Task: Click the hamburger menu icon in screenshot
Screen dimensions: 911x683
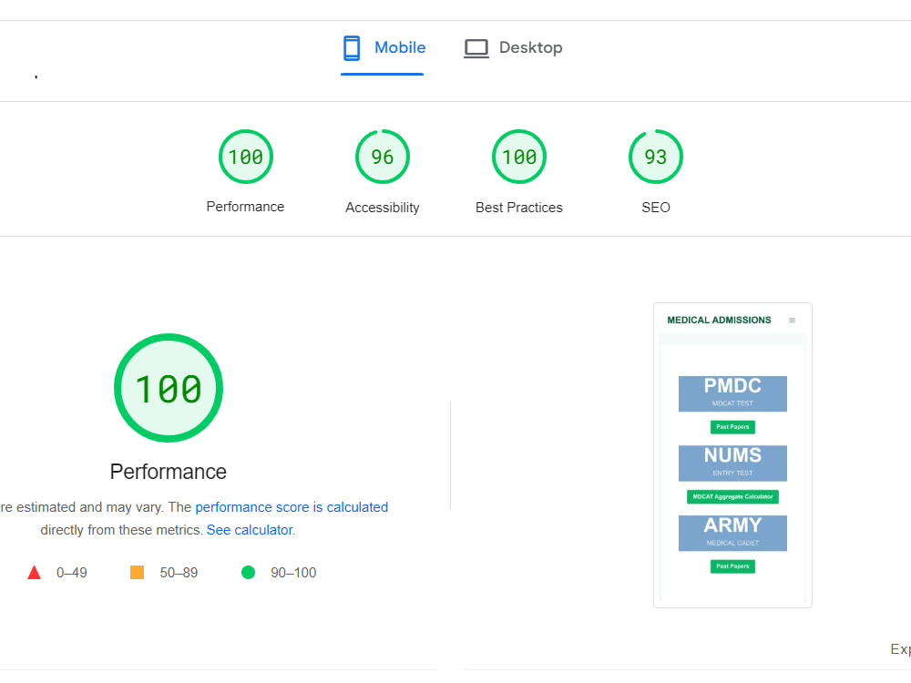Action: point(792,320)
